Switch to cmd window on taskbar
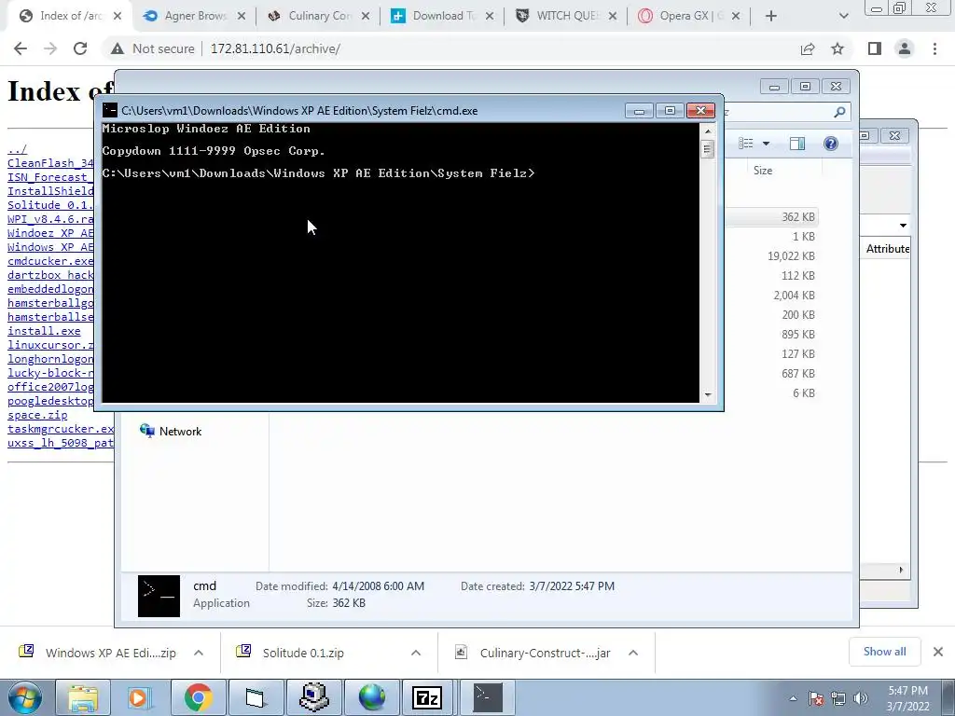The height and width of the screenshot is (716, 955). [488, 697]
